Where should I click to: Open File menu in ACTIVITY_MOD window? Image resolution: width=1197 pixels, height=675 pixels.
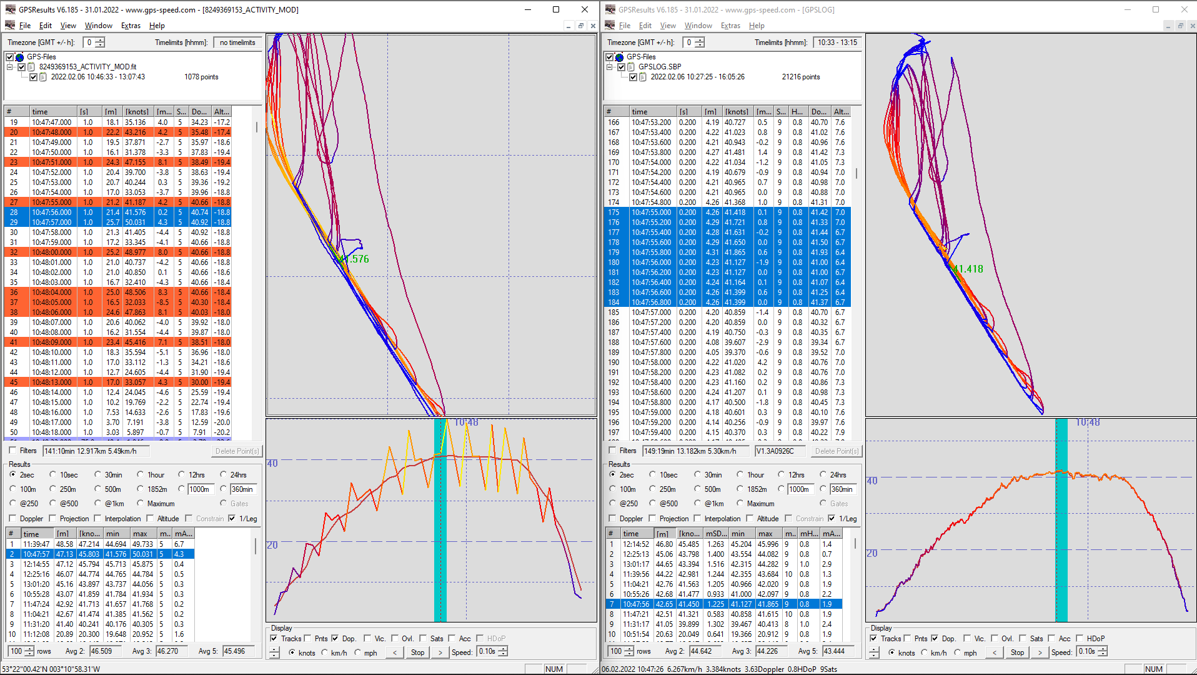click(25, 26)
